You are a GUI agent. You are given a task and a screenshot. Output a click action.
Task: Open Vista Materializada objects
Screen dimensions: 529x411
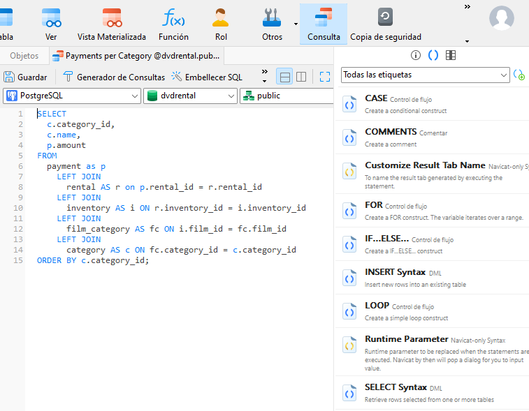point(112,24)
